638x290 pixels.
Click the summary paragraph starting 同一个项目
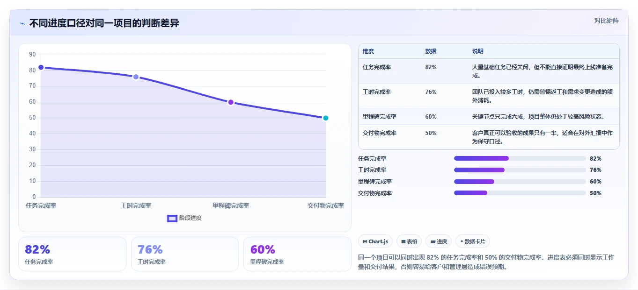486,262
